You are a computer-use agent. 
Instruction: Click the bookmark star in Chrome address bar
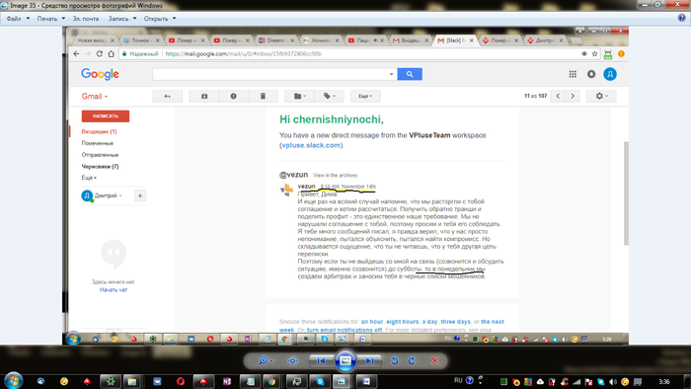[594, 53]
